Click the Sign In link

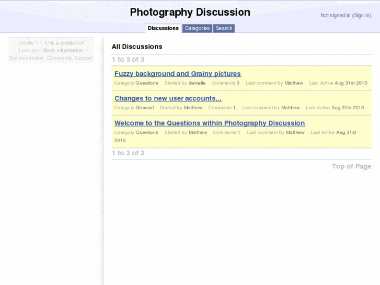(362, 16)
